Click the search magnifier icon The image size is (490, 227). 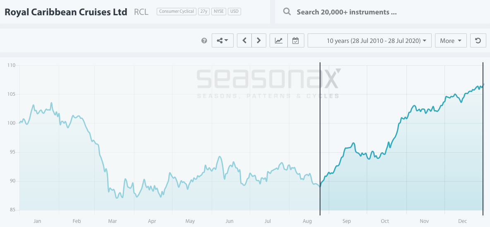point(287,12)
